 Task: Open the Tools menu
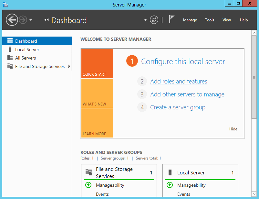coord(210,20)
